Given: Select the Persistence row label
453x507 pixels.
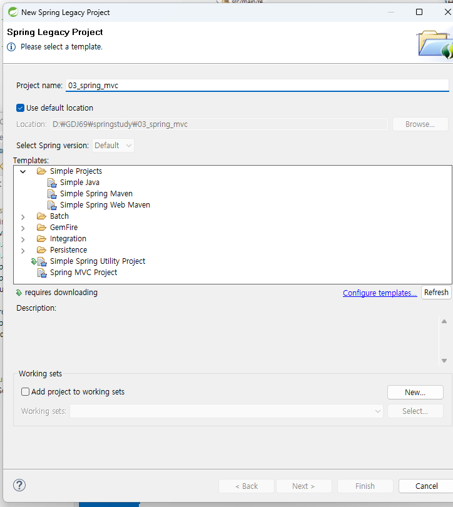Looking at the screenshot, I should (69, 250).
